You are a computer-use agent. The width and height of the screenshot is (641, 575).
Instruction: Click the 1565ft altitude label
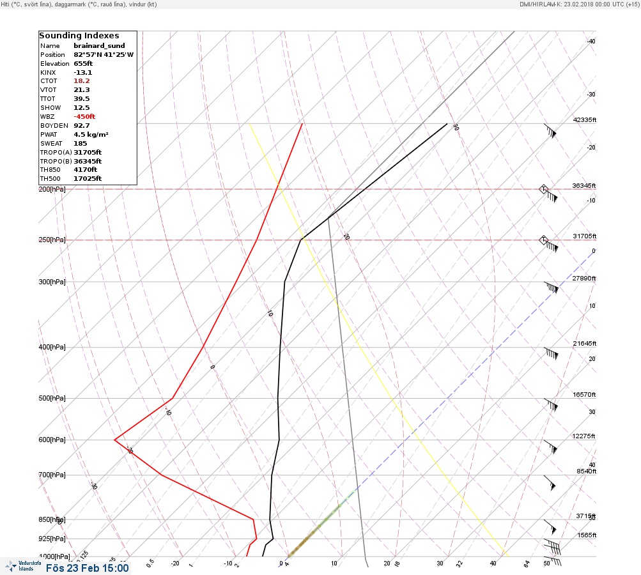(x=587, y=535)
